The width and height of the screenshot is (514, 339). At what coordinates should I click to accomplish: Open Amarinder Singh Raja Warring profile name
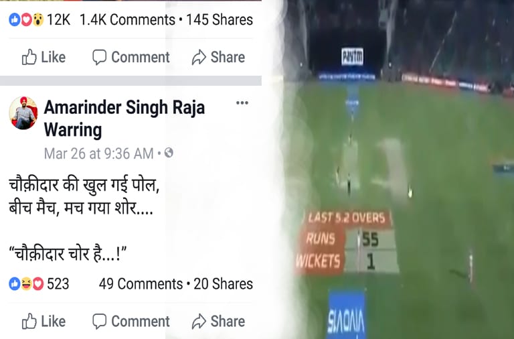(x=124, y=119)
